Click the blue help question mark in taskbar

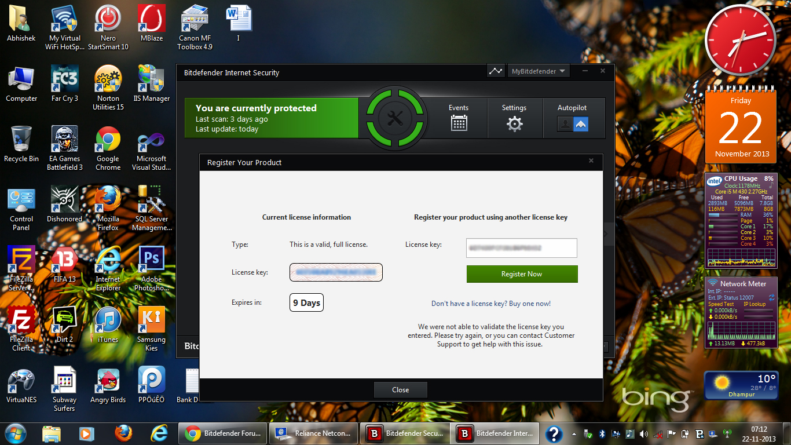(x=554, y=433)
